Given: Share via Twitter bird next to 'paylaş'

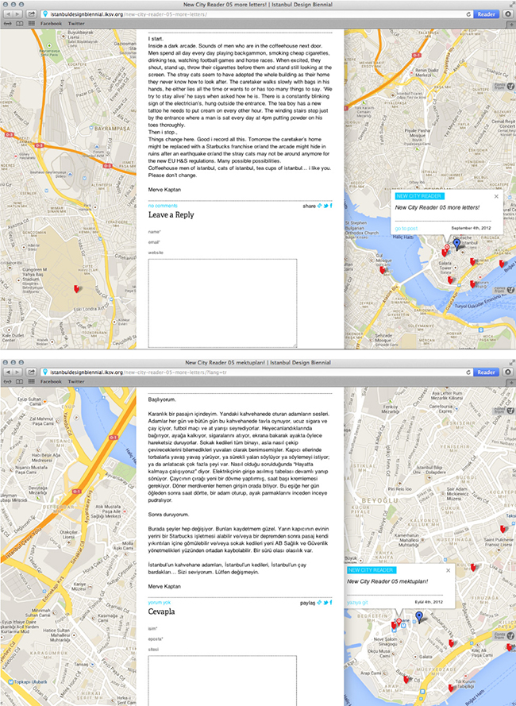Looking at the screenshot, I should (x=325, y=603).
